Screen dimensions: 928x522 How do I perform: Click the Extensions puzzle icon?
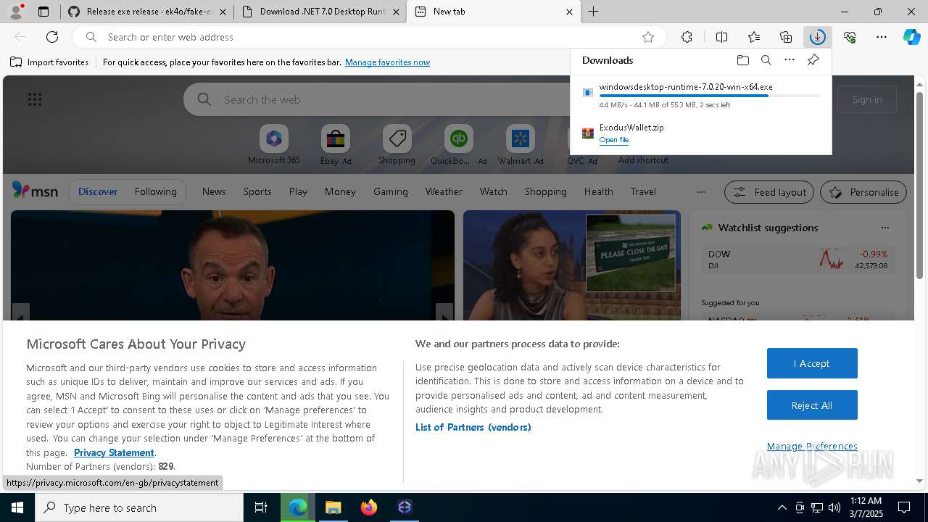point(687,37)
